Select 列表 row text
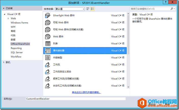Image resolution: width=179 pixels, height=110 pixels. point(55,44)
